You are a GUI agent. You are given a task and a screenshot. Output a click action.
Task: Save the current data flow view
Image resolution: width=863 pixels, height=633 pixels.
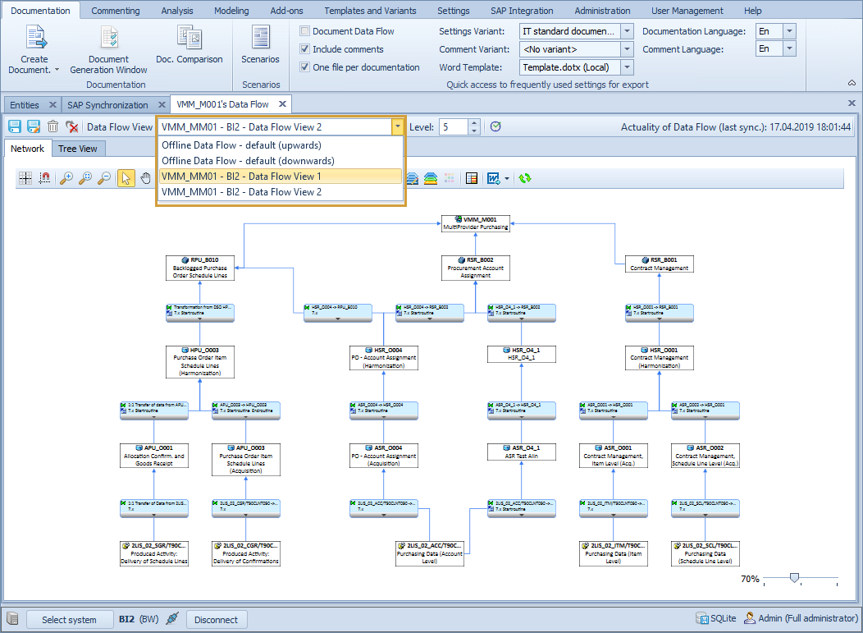(x=13, y=126)
